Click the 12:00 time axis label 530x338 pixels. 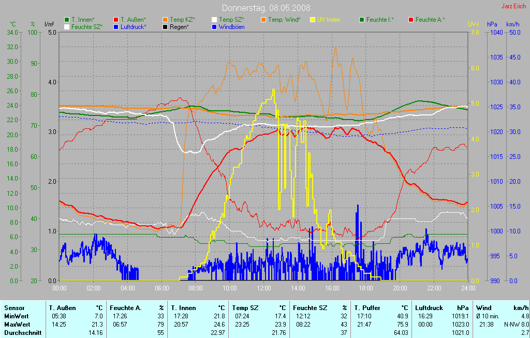pos(264,288)
